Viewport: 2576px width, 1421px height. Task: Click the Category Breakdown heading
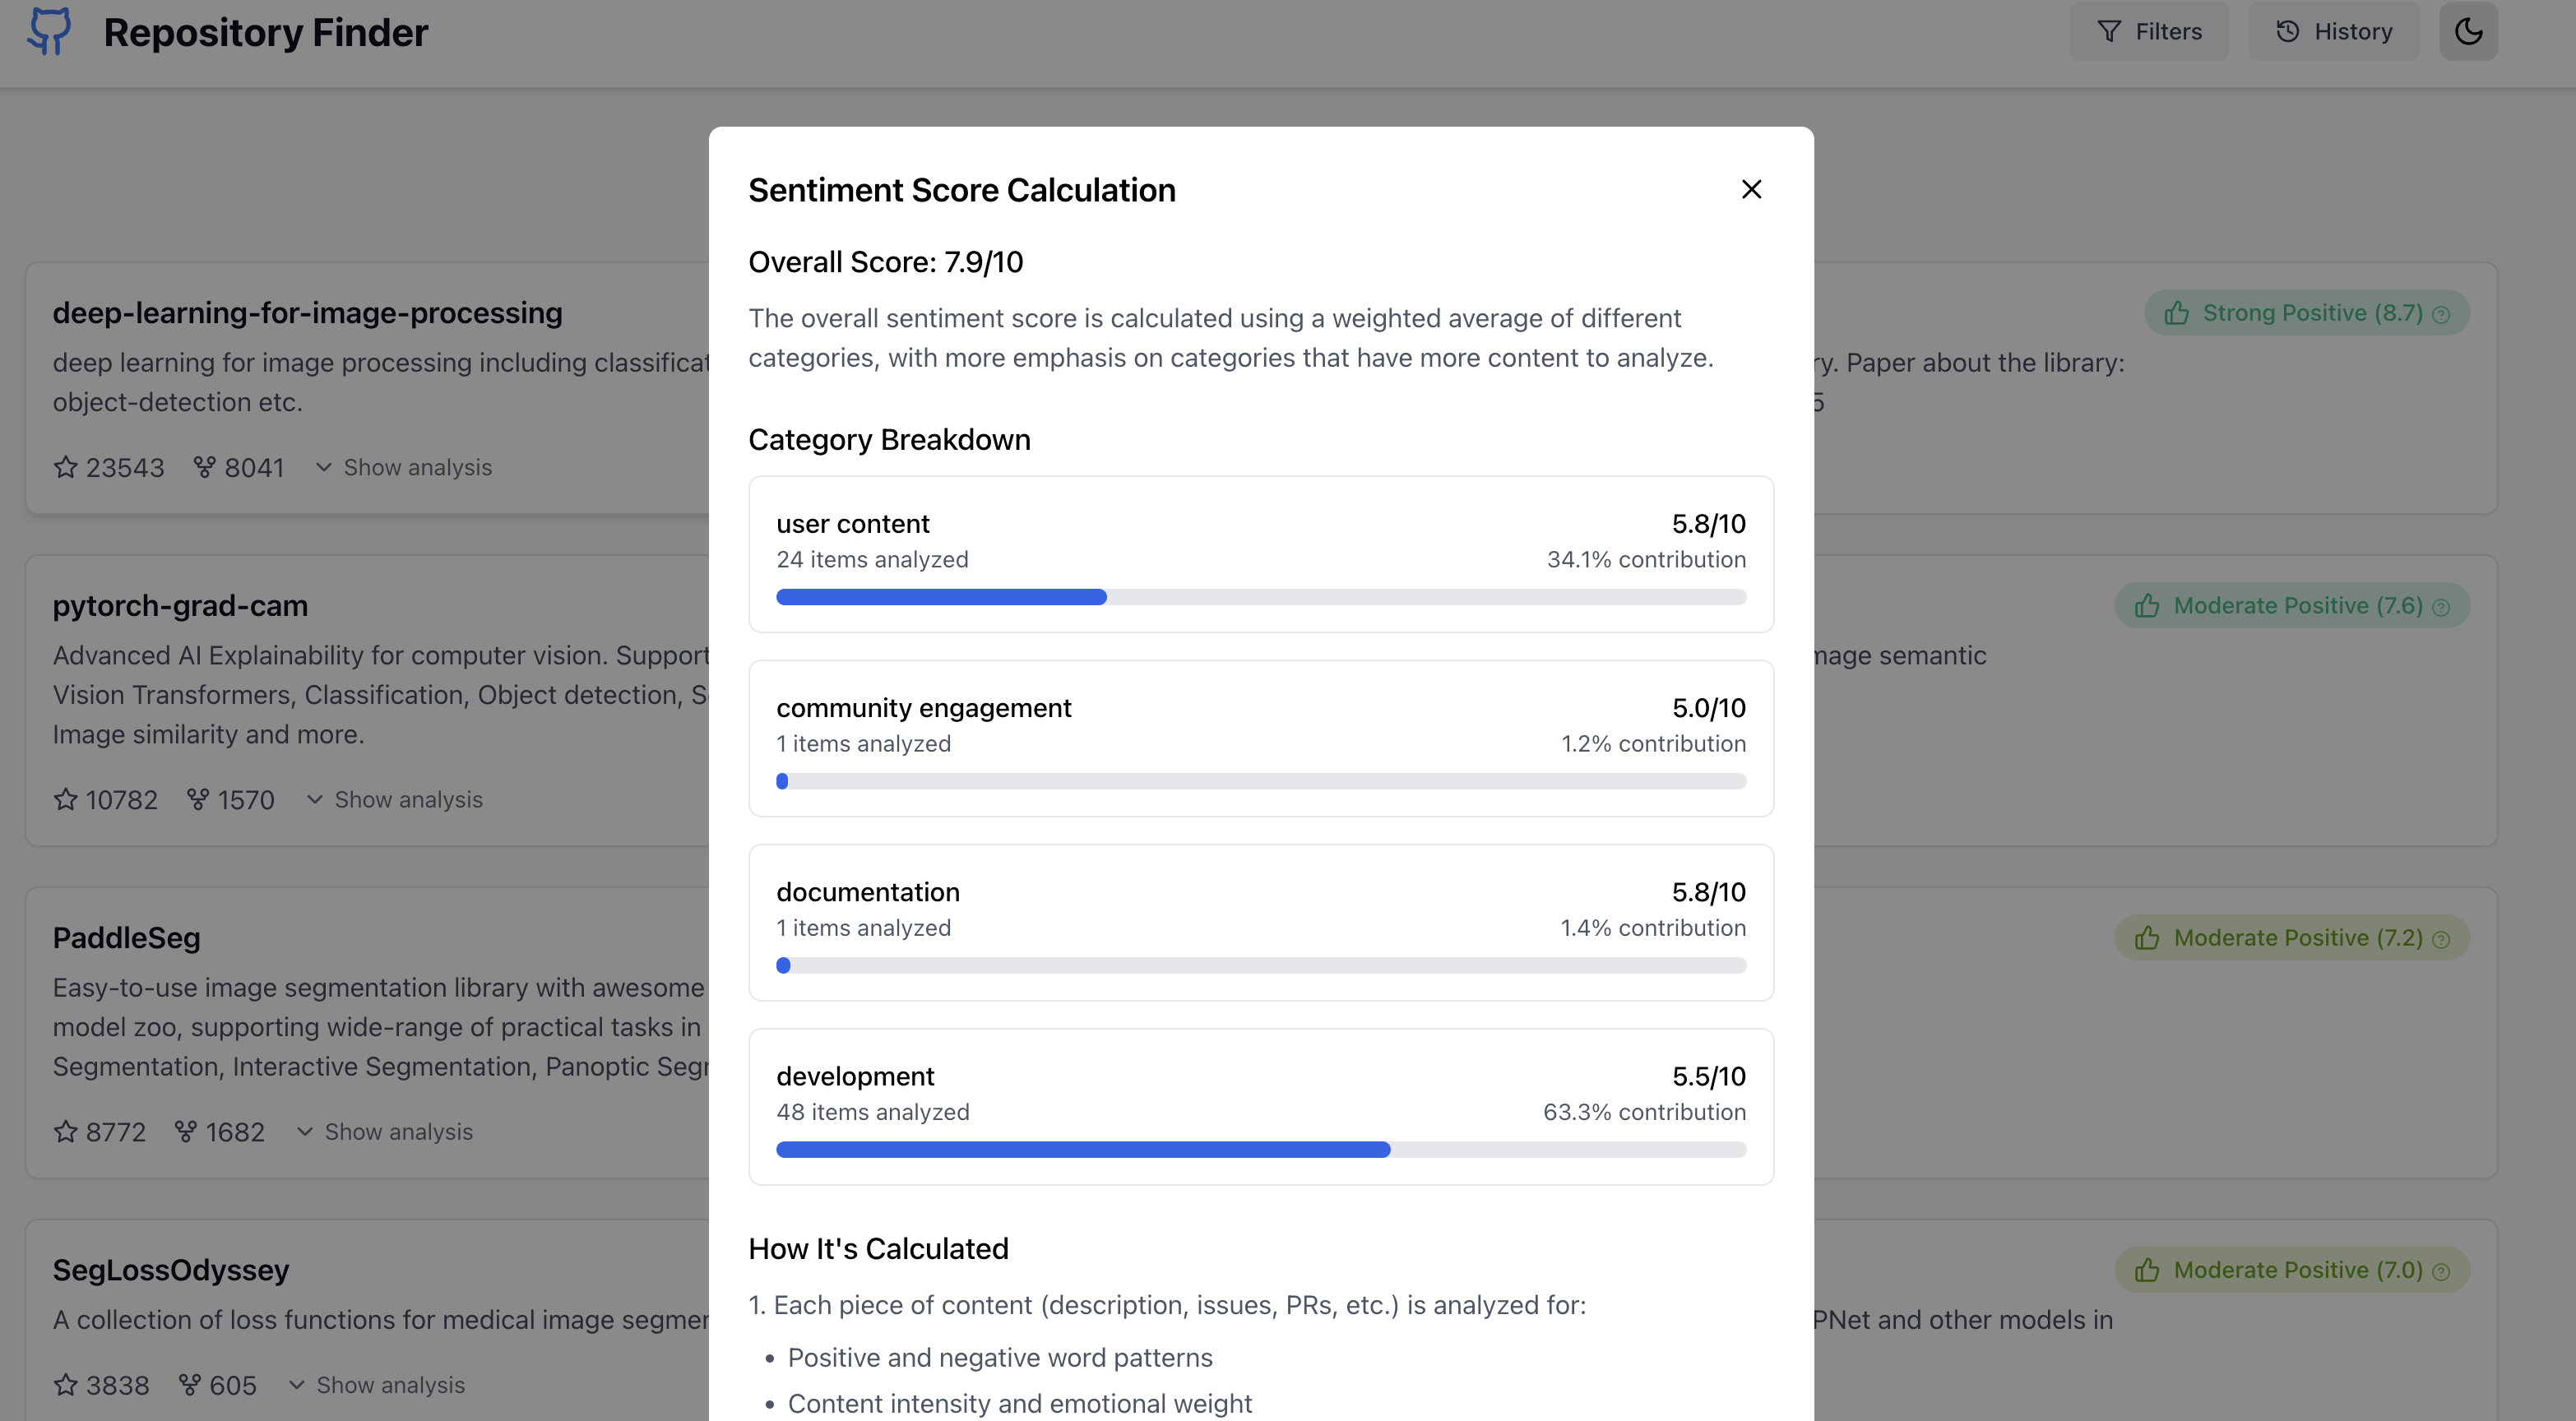coord(889,440)
